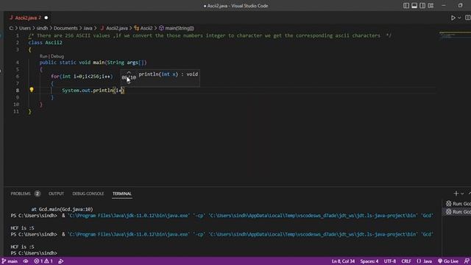The height and width of the screenshot is (265, 471).
Task: Click the code minimap preview
Action: point(455,35)
